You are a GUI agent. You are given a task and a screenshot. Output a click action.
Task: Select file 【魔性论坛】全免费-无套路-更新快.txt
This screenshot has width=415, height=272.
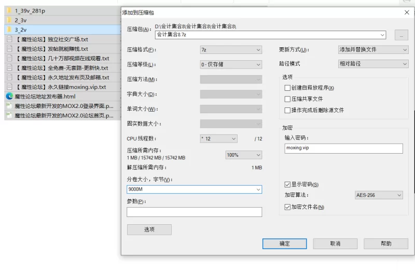pyautogui.click(x=62, y=68)
